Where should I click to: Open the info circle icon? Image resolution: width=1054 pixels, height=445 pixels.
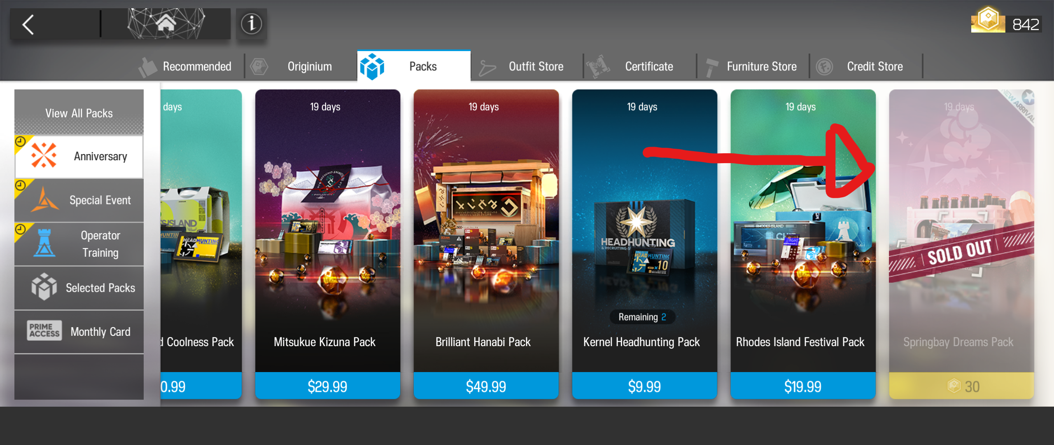(252, 24)
